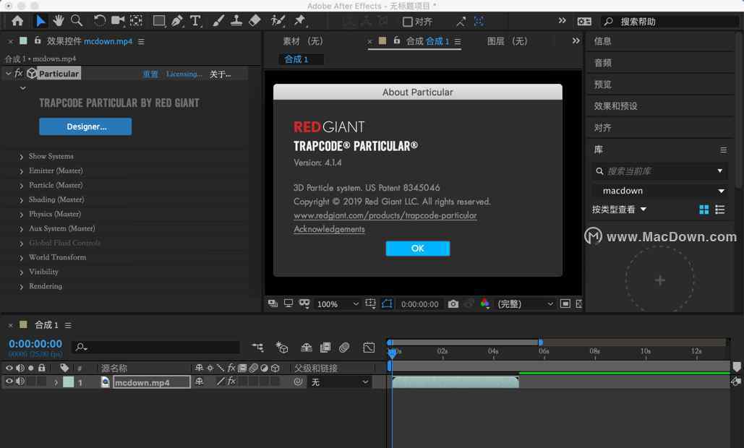
Task: Open the 音频 panel
Action: (602, 63)
